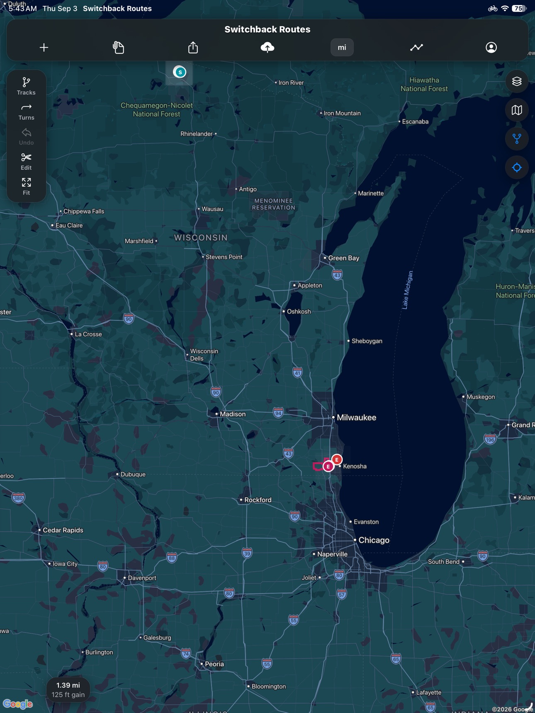Tap the Kenosha city label
The image size is (535, 713).
[355, 466]
